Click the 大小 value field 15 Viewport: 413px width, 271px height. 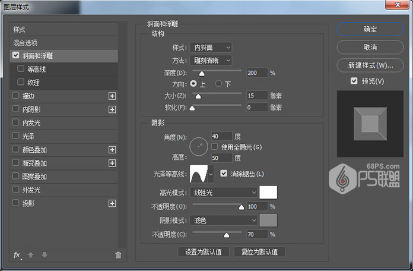coord(257,95)
